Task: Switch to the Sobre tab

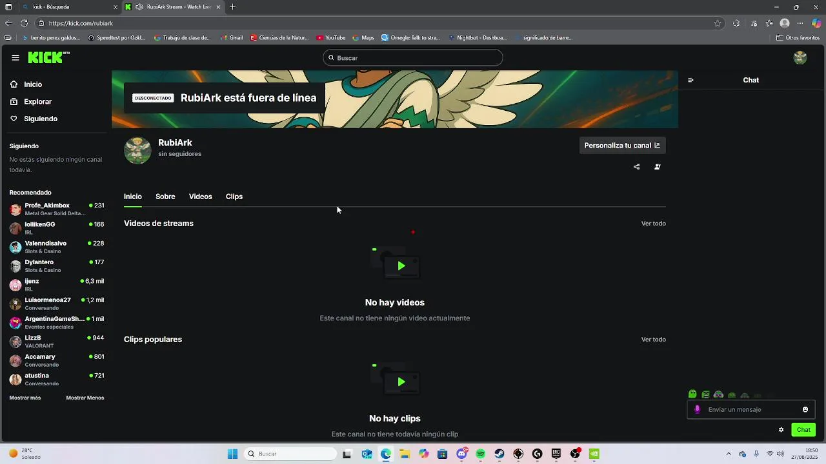Action: click(165, 197)
